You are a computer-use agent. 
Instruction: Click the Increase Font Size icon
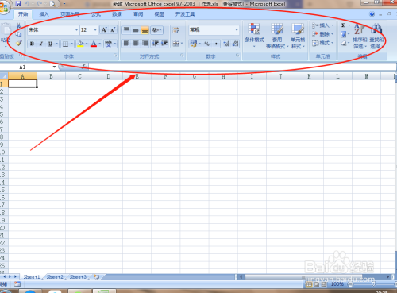click(104, 30)
